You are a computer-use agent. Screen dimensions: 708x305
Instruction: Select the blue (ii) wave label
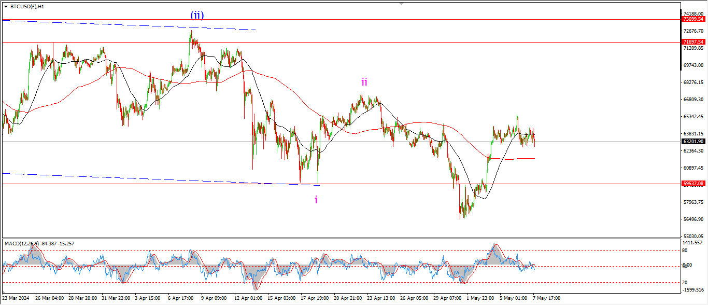(197, 15)
